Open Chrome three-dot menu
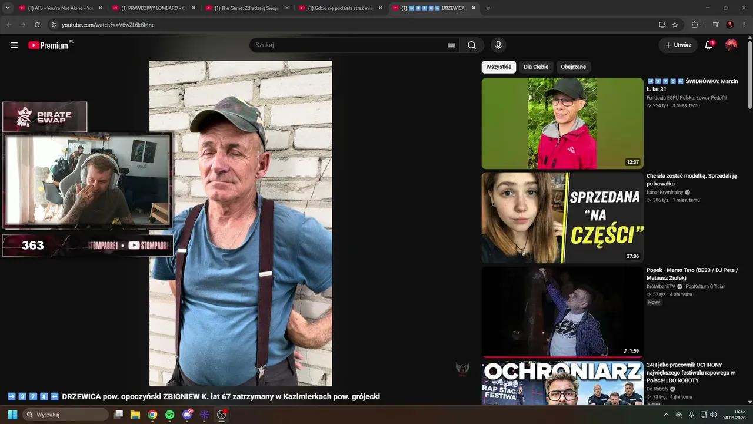This screenshot has height=424, width=753. pyautogui.click(x=744, y=25)
